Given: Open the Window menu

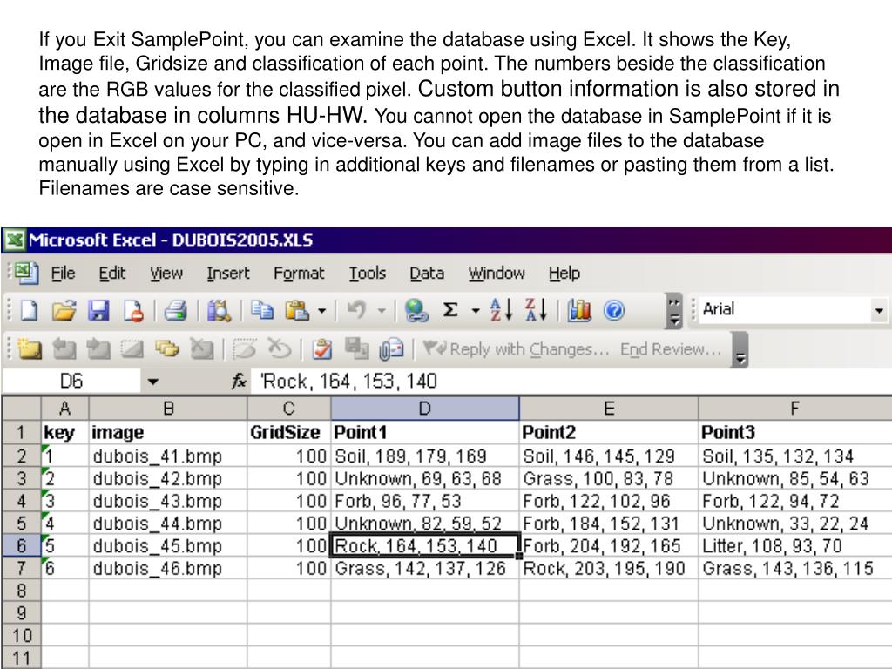Looking at the screenshot, I should [496, 274].
